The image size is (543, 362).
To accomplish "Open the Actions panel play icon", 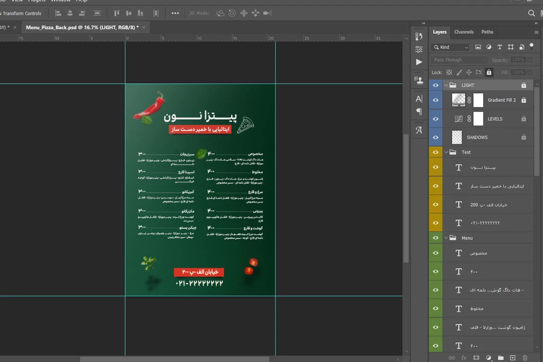I will coord(419,62).
